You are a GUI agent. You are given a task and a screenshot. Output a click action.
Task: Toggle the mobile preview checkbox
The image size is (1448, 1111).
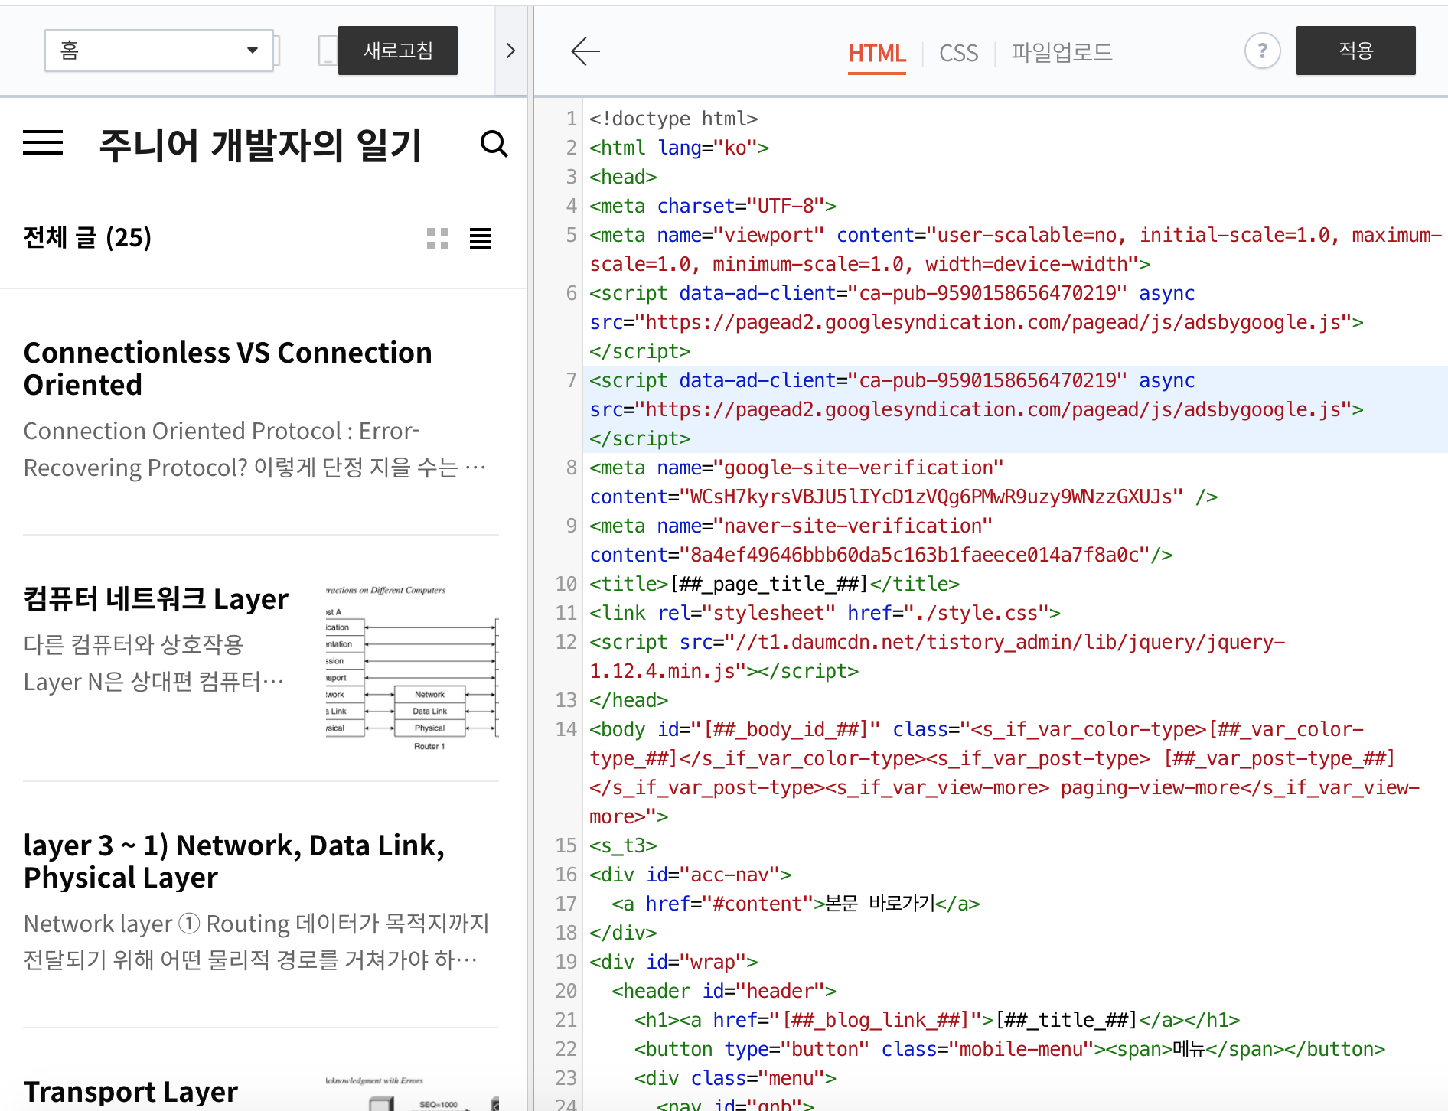[x=328, y=50]
